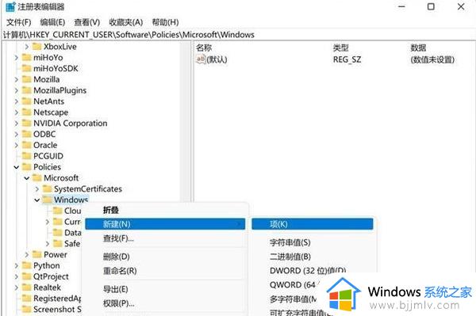
Task: Click the Policies folder icon
Action: (x=27, y=166)
